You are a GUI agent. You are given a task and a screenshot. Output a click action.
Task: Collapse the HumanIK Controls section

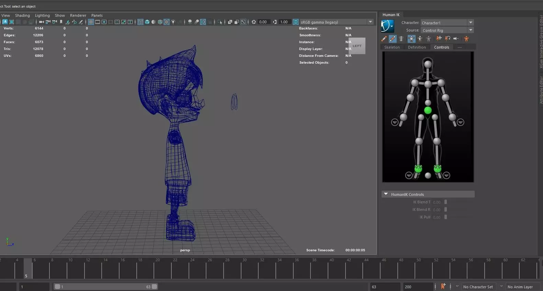coord(386,194)
